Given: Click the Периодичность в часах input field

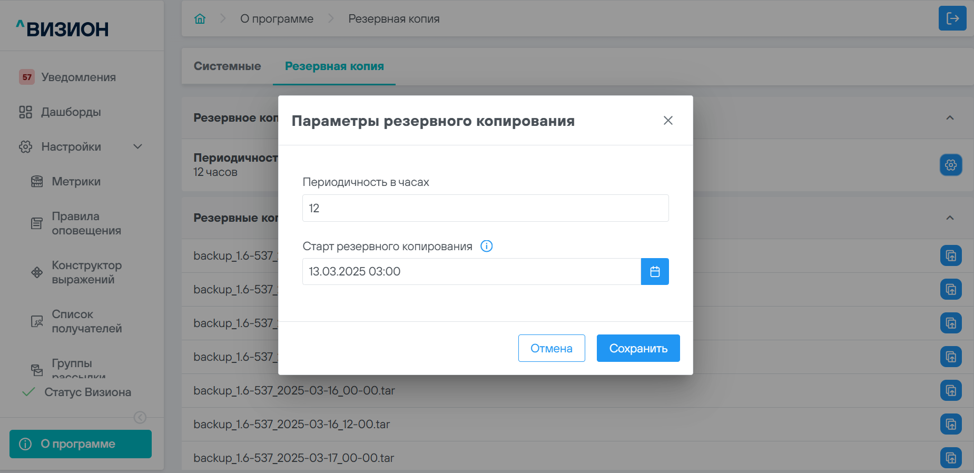Looking at the screenshot, I should click(x=485, y=208).
